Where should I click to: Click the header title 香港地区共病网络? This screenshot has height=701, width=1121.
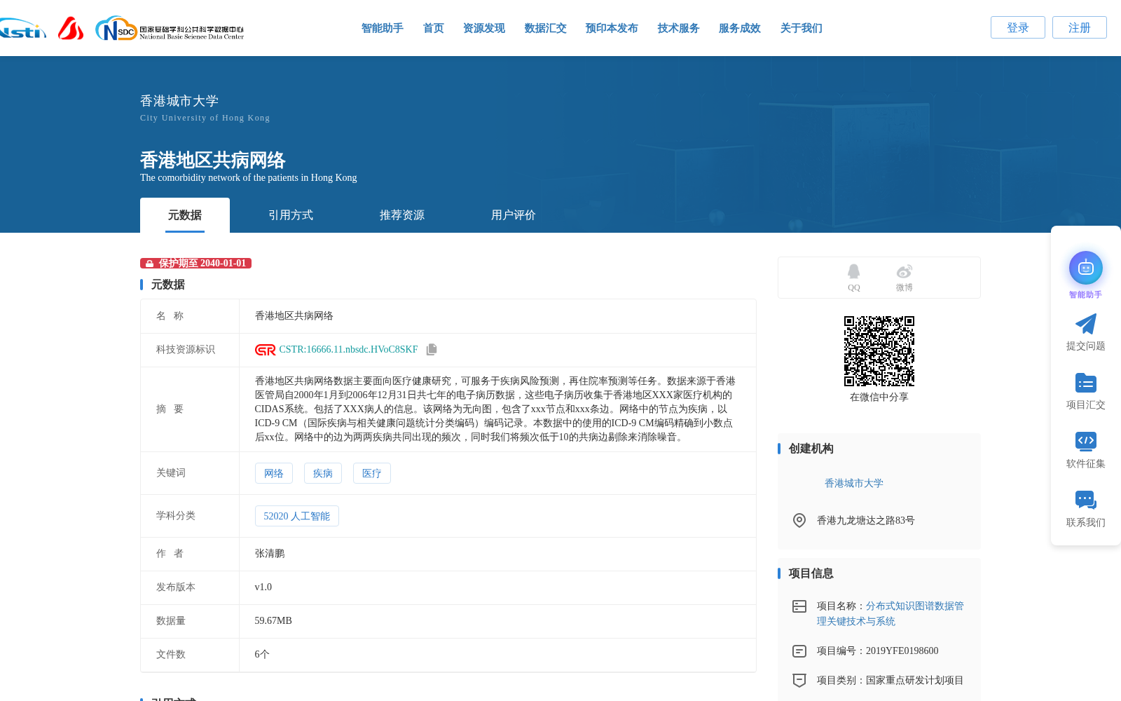tap(212, 160)
